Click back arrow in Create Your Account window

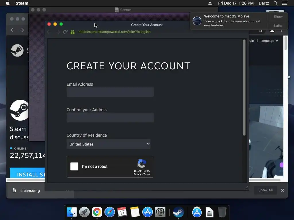49,32
